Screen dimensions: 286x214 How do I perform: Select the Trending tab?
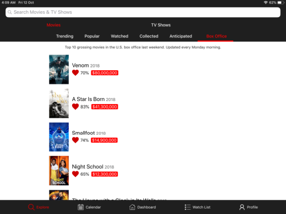64,36
